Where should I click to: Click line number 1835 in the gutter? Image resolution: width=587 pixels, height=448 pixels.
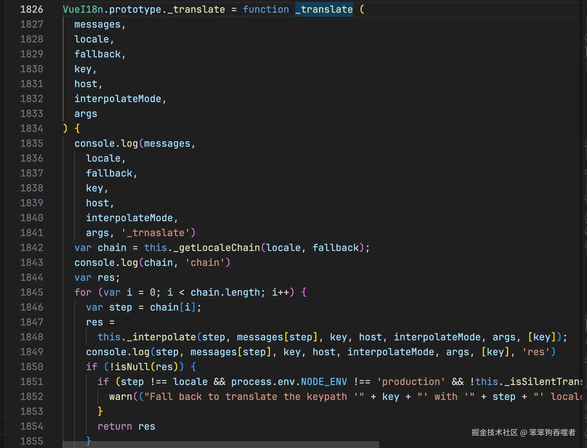pyautogui.click(x=32, y=143)
